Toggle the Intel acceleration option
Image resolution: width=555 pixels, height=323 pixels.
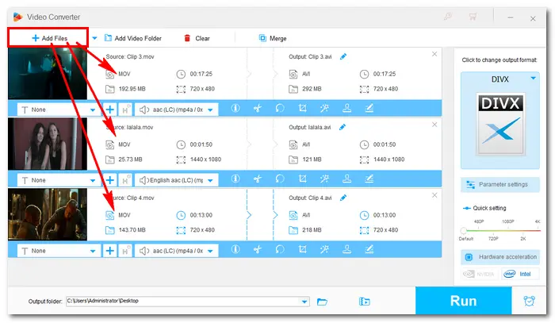(520, 274)
